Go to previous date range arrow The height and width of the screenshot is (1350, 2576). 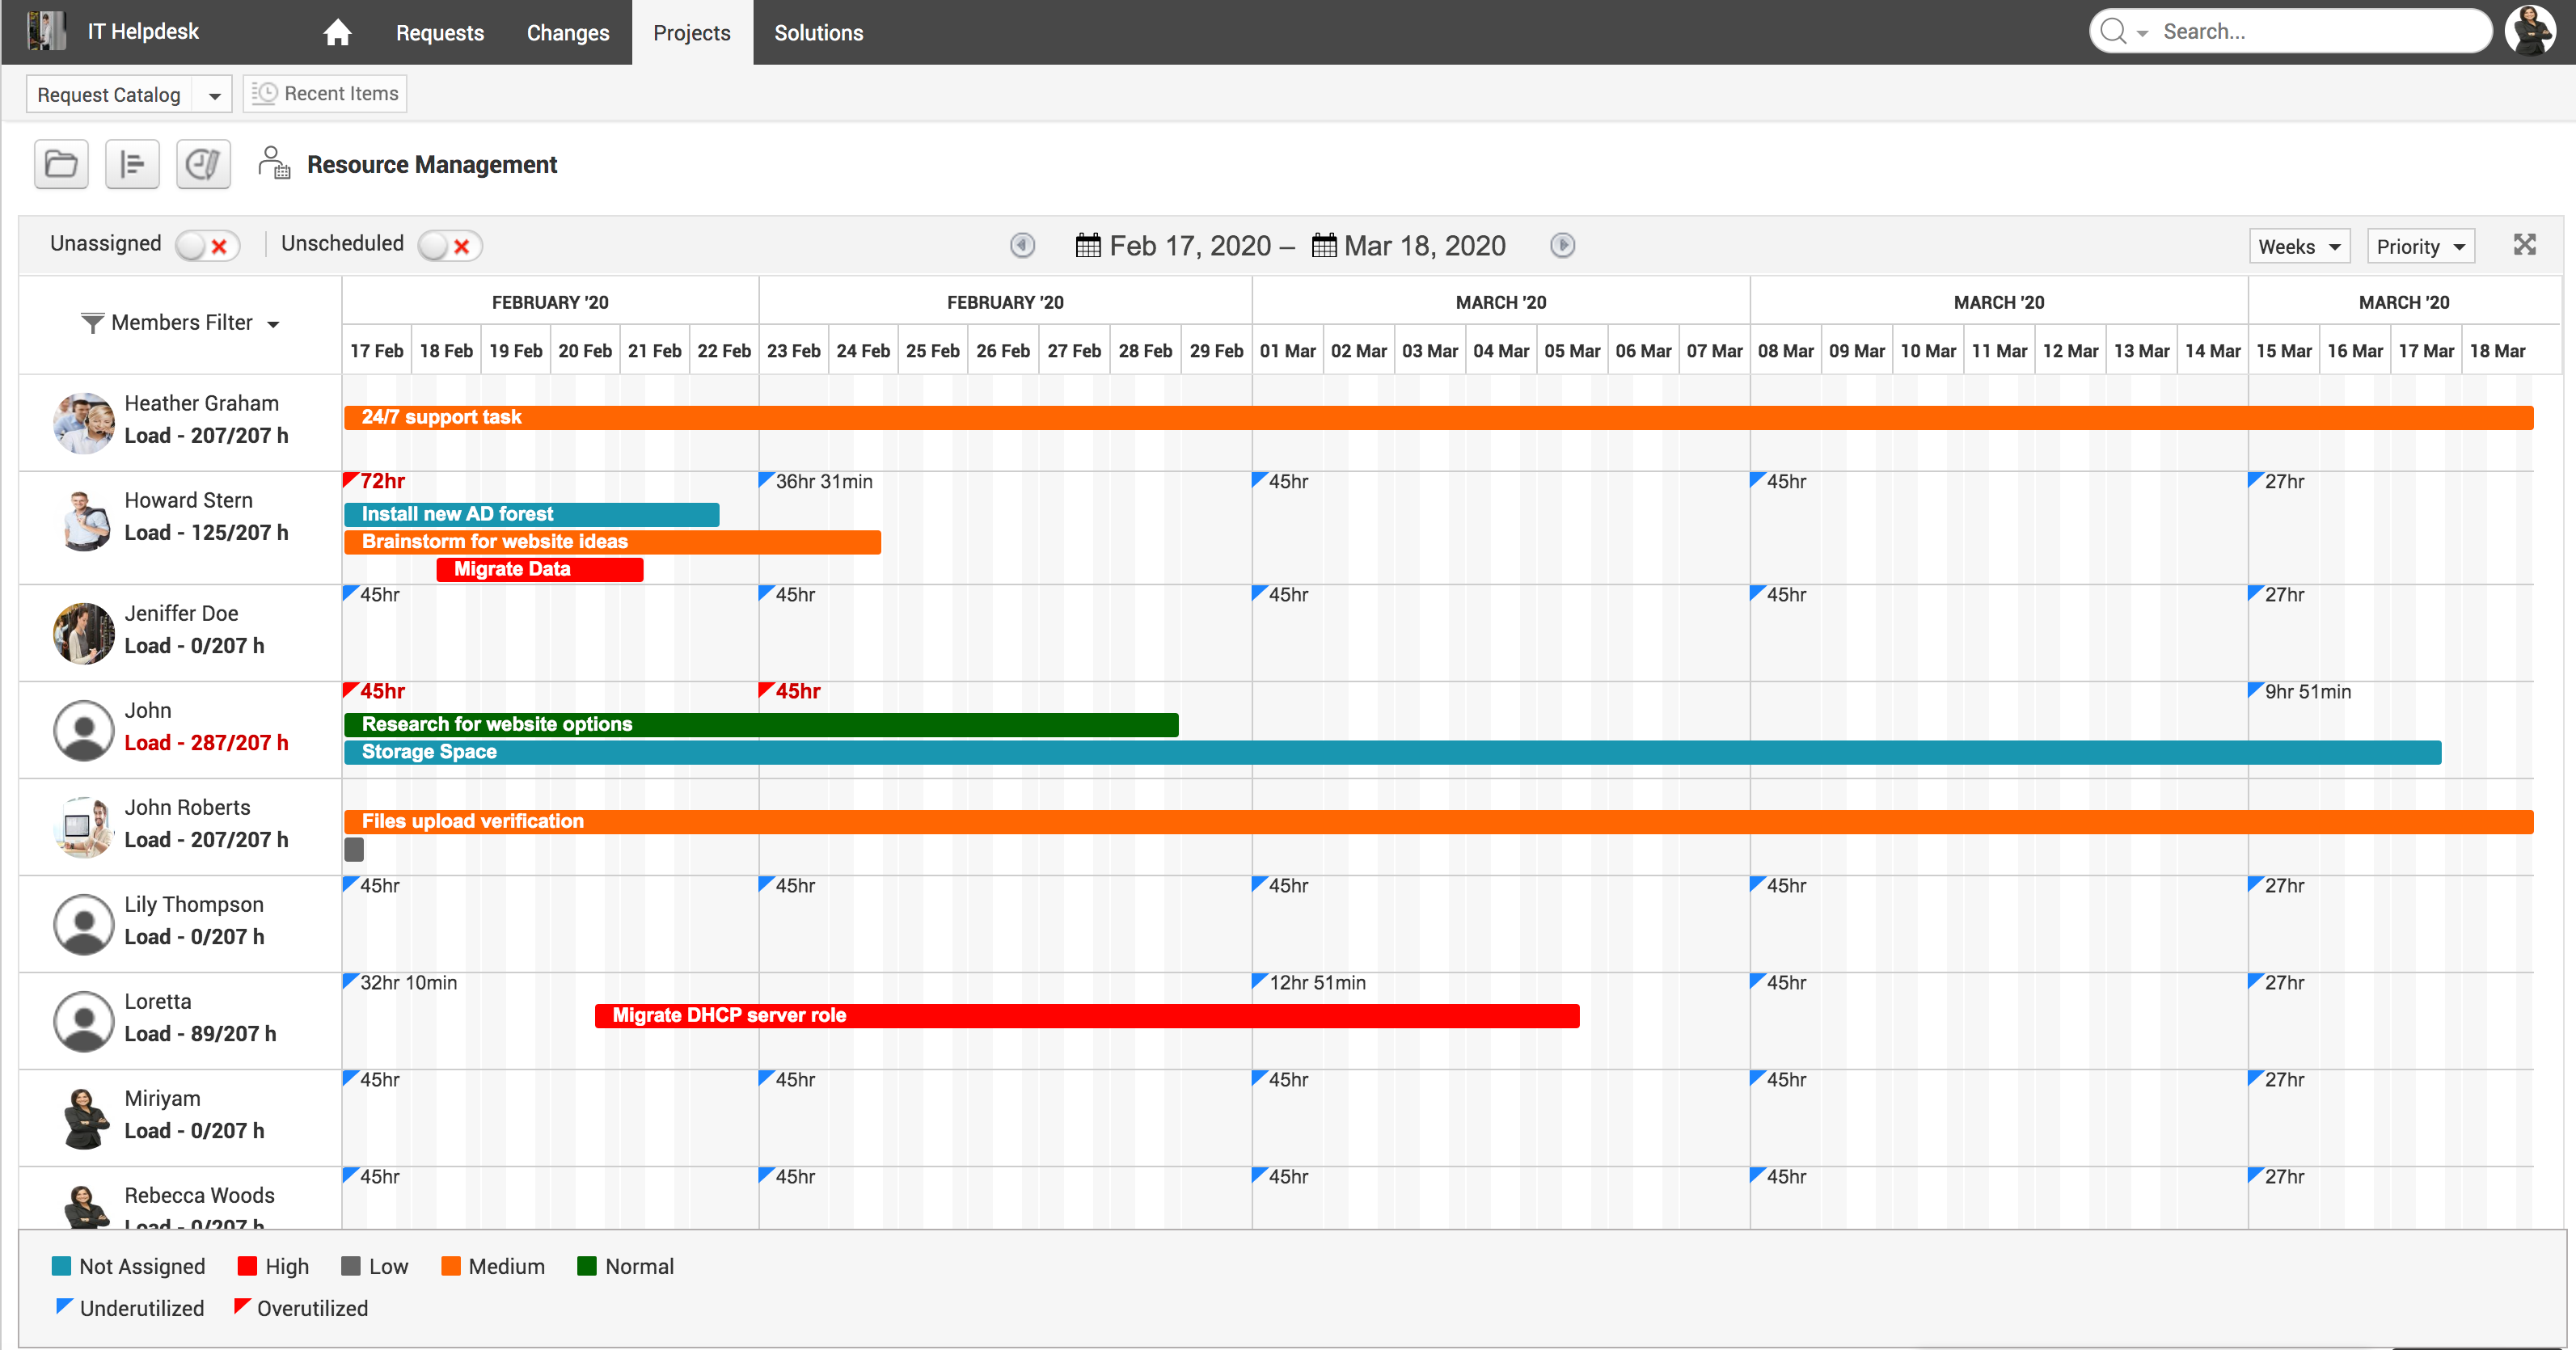point(1022,246)
